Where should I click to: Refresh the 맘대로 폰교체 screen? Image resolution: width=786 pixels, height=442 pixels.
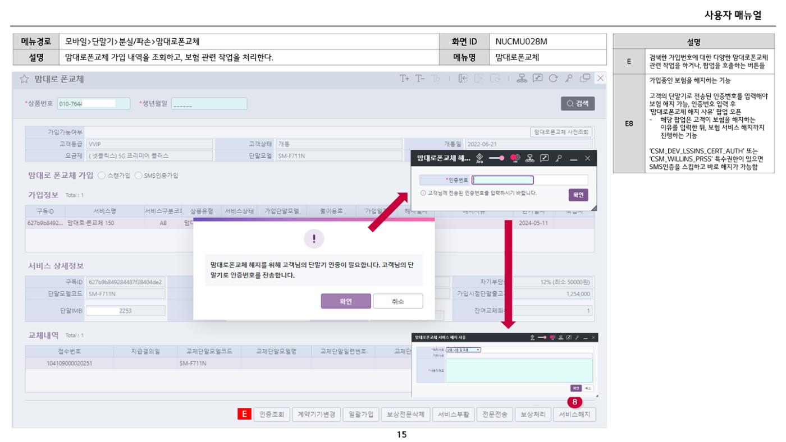[x=552, y=79]
